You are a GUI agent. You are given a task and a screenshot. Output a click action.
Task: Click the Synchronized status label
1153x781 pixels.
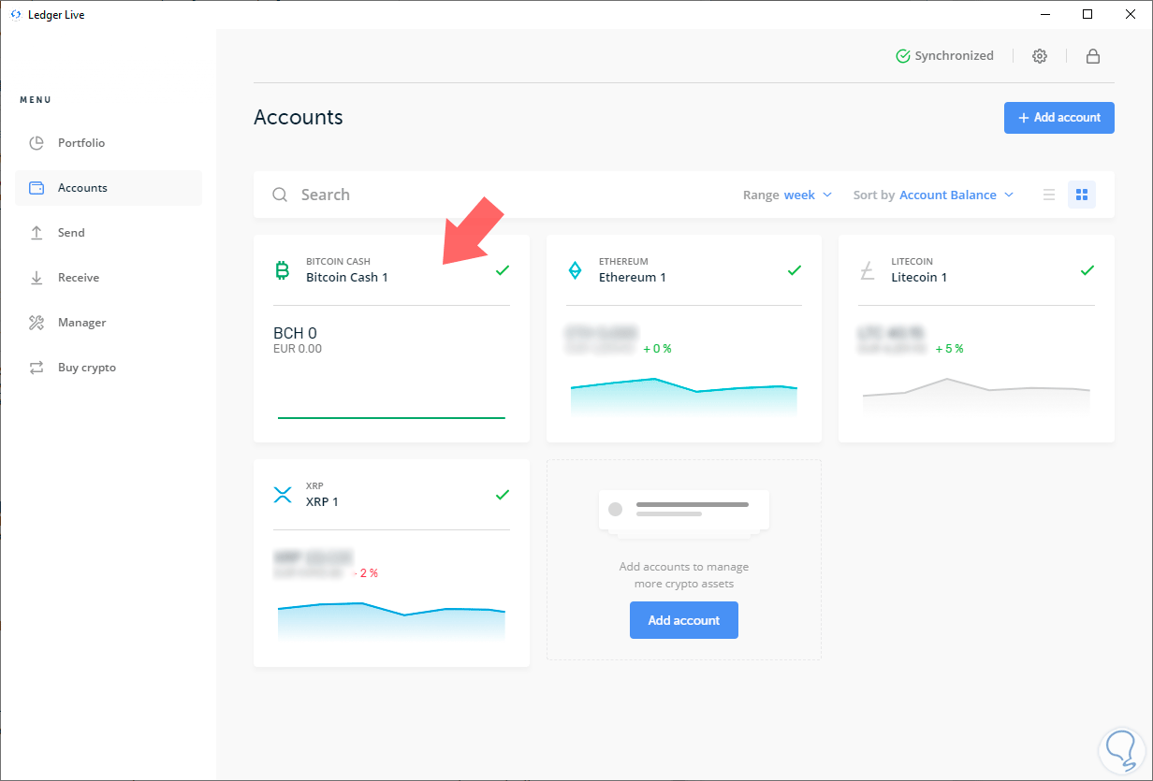(x=955, y=56)
